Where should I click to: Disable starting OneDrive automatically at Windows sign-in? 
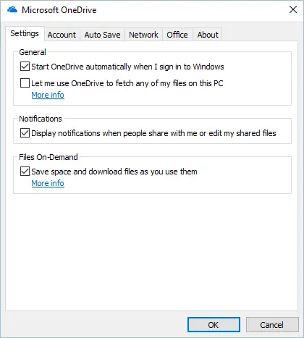(25, 67)
